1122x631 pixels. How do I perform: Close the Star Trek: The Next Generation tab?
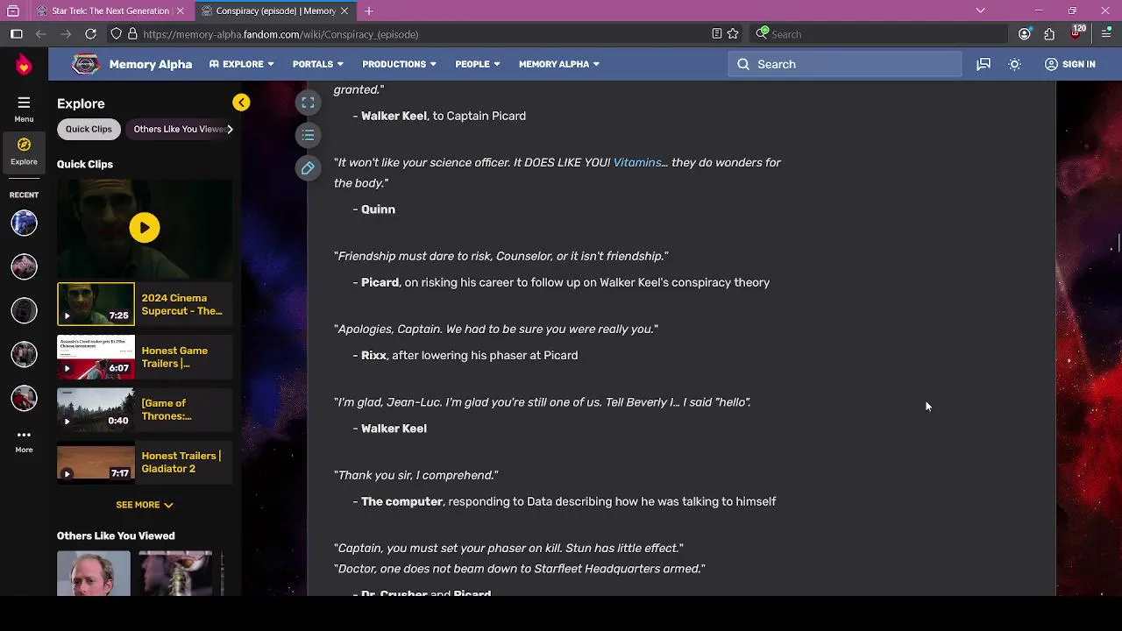tap(180, 11)
